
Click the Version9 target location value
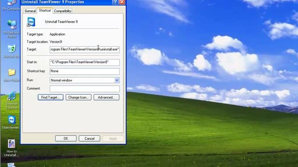coord(56,42)
